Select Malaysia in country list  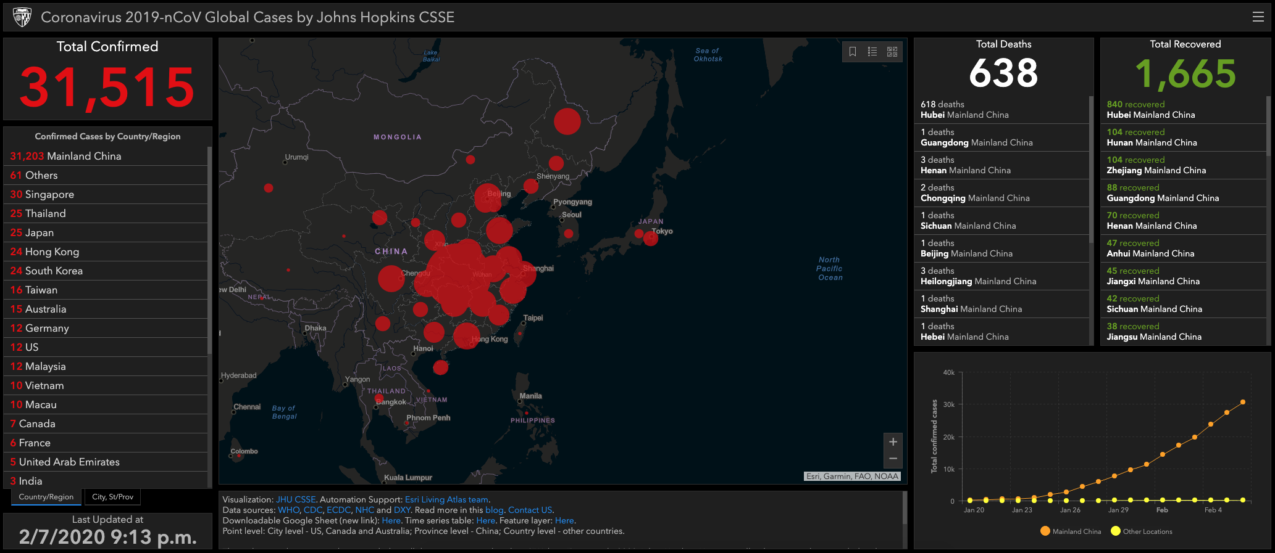coord(106,367)
